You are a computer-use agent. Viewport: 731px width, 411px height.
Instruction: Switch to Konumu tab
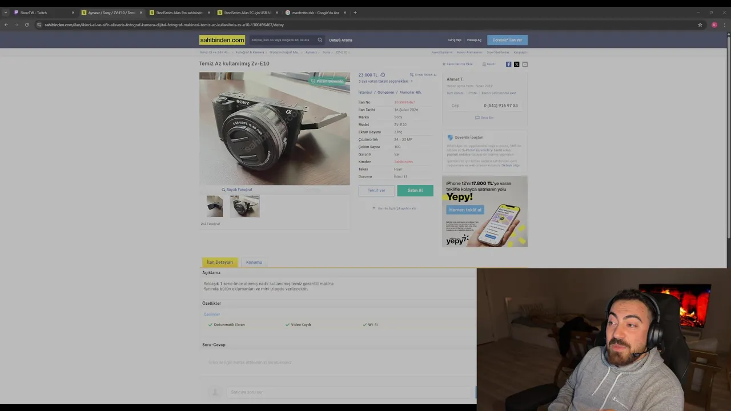click(254, 262)
